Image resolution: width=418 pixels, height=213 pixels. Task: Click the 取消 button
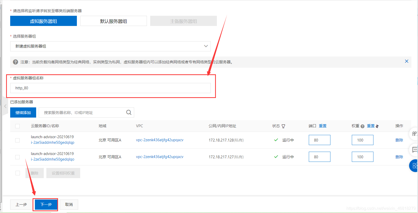click(x=69, y=205)
